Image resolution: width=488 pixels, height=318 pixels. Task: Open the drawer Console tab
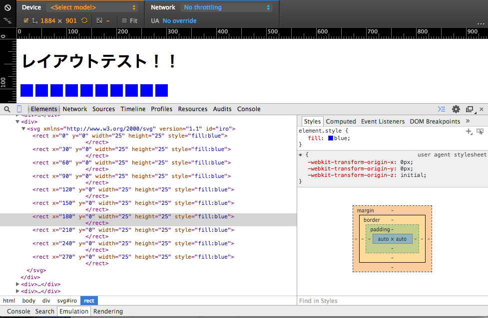click(18, 311)
